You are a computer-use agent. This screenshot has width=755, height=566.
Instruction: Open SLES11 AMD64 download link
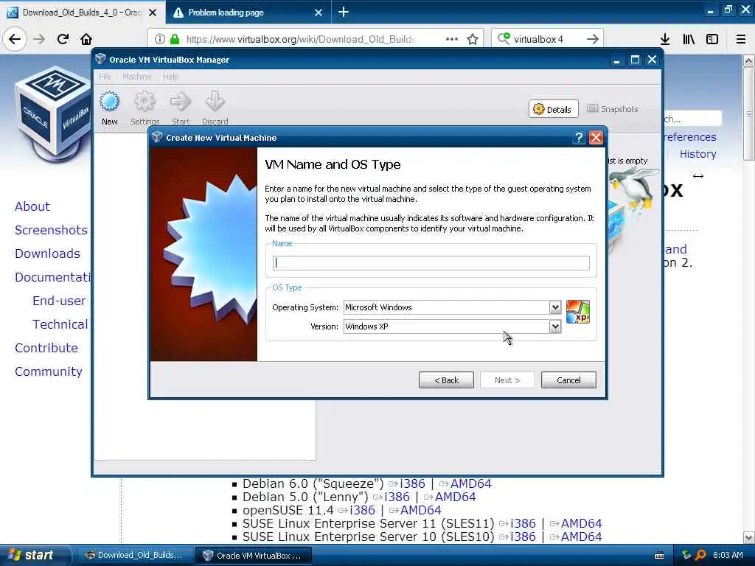[581, 523]
